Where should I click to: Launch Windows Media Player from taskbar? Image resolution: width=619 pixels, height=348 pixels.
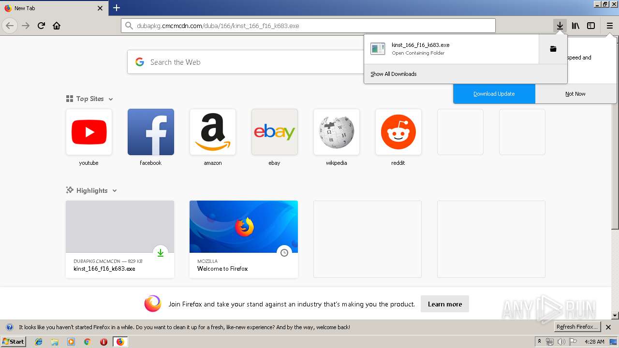tap(71, 342)
